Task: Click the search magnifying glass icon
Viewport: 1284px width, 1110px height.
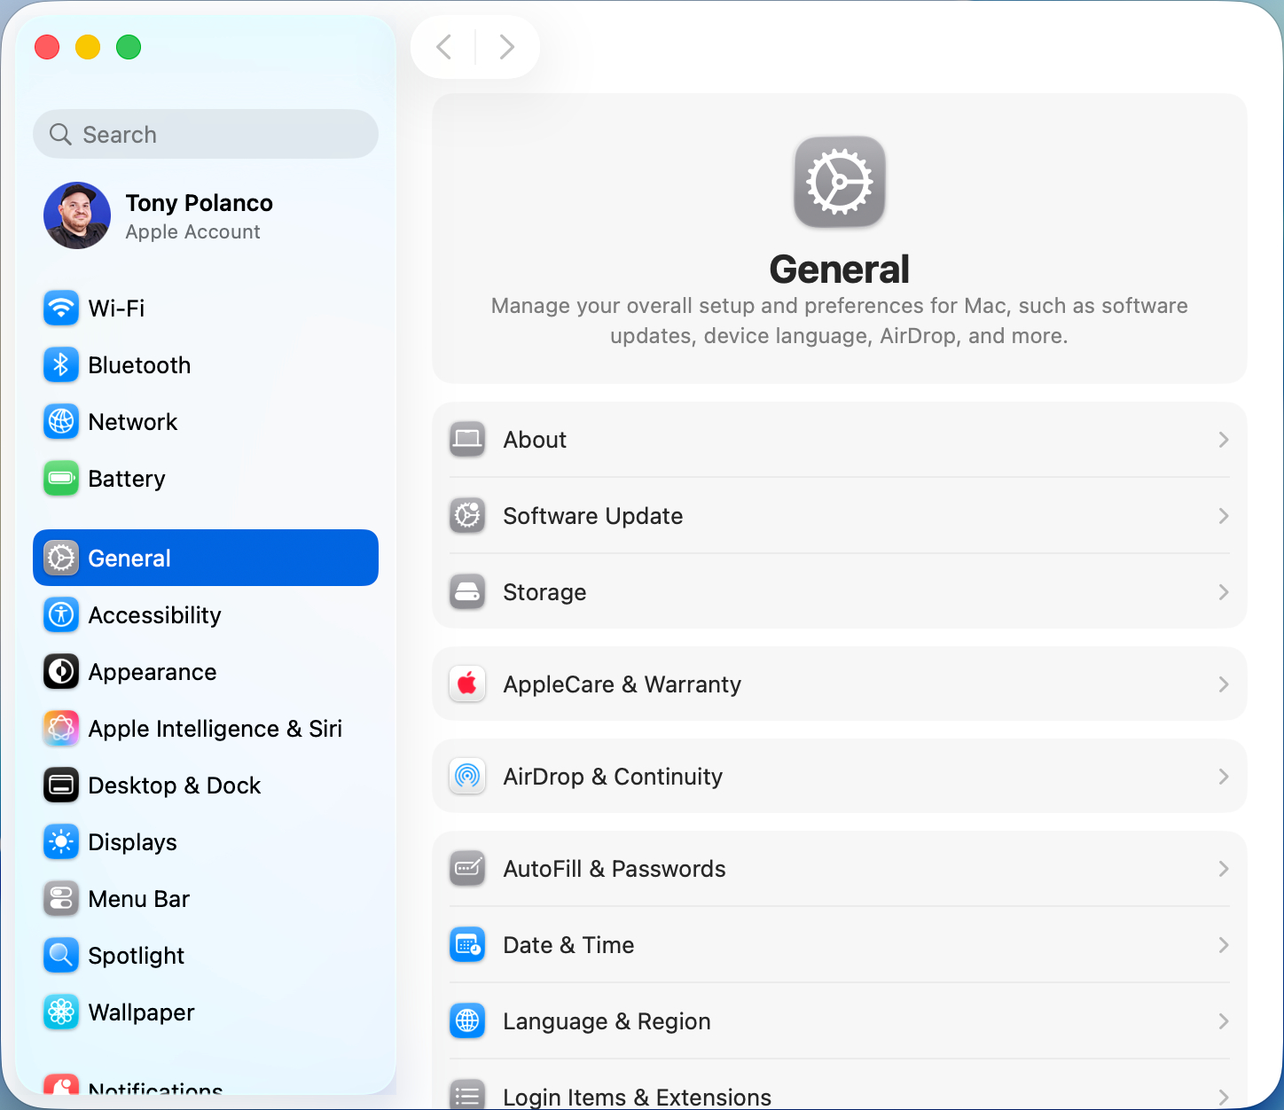Action: 60,134
